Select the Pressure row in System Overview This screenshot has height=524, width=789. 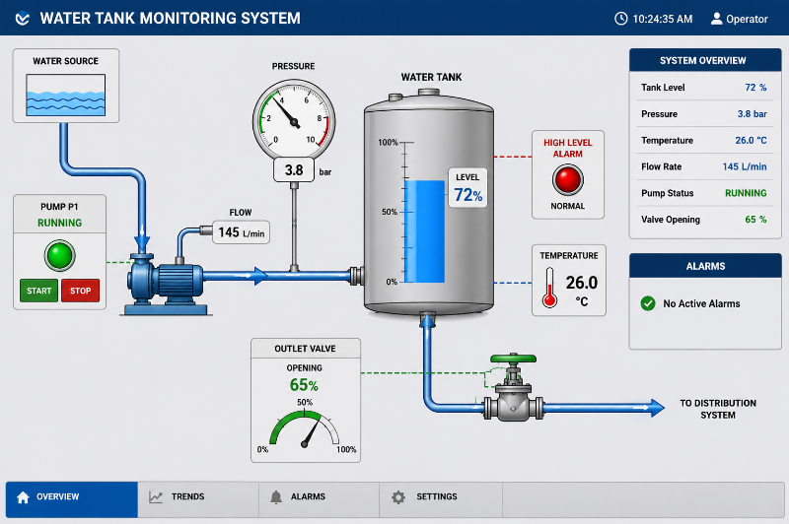[x=703, y=114]
